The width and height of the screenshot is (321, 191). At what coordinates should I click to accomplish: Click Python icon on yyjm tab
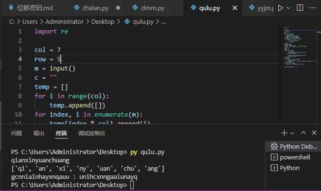[x=252, y=8]
